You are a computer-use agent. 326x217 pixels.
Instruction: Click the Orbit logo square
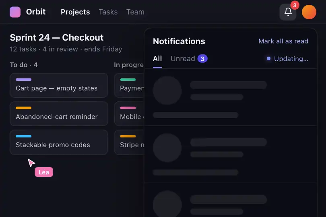click(x=15, y=12)
